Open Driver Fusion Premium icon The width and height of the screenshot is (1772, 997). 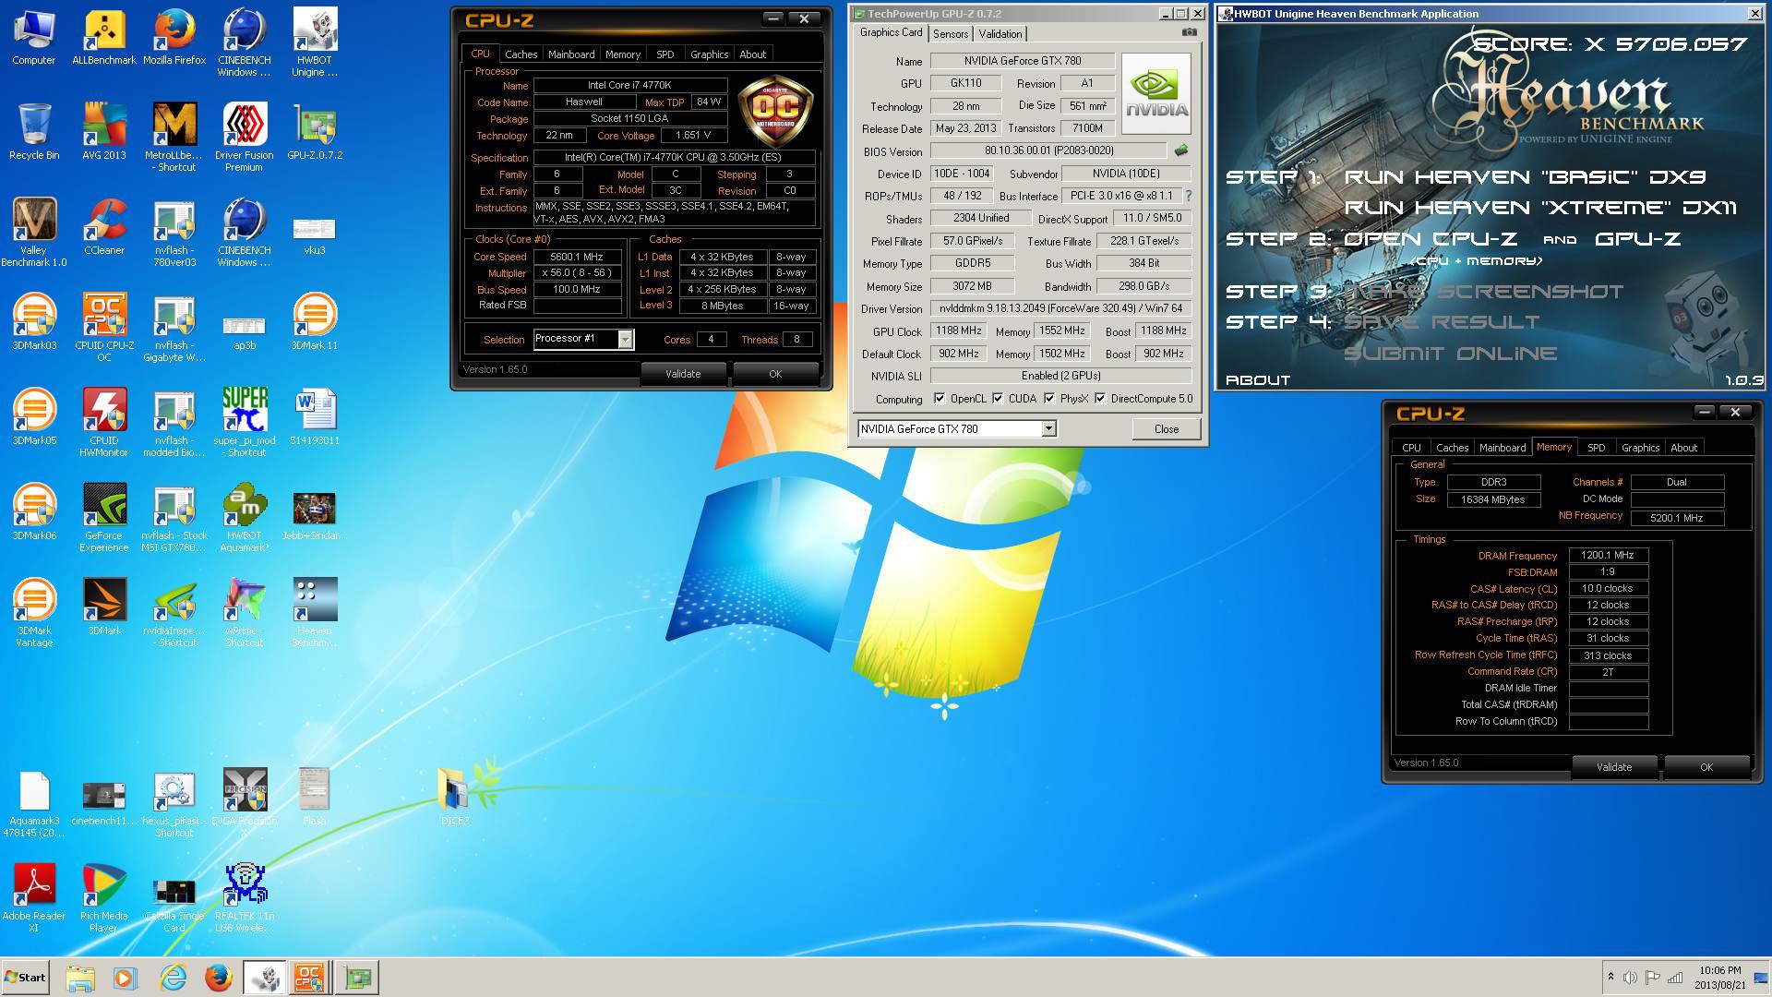245,138
